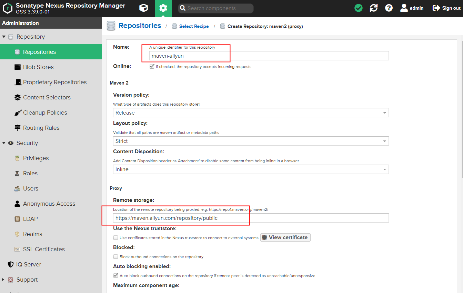
Task: Click the admin user icon
Action: coord(404,8)
